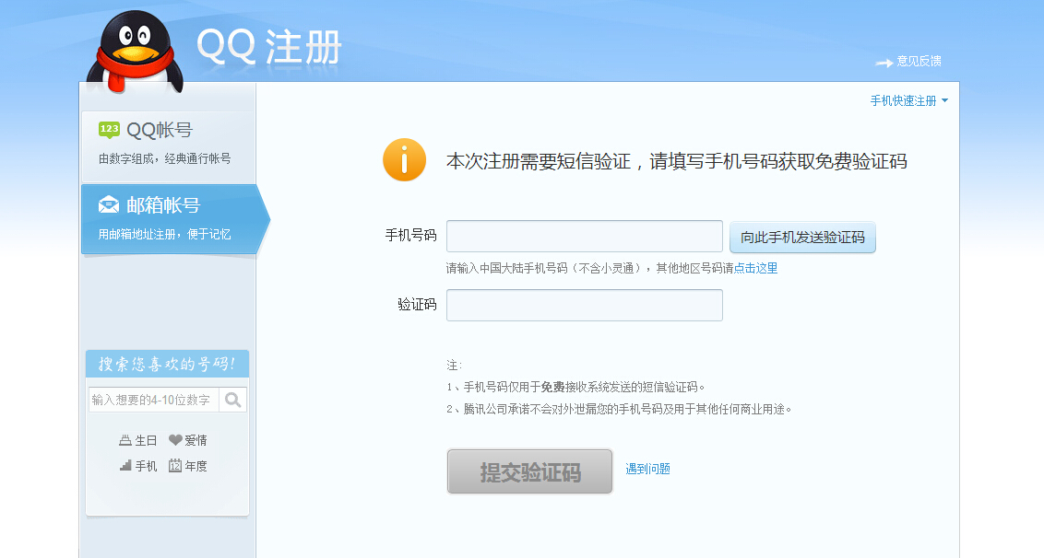Click the birthday cake 生日 icon

pos(125,440)
